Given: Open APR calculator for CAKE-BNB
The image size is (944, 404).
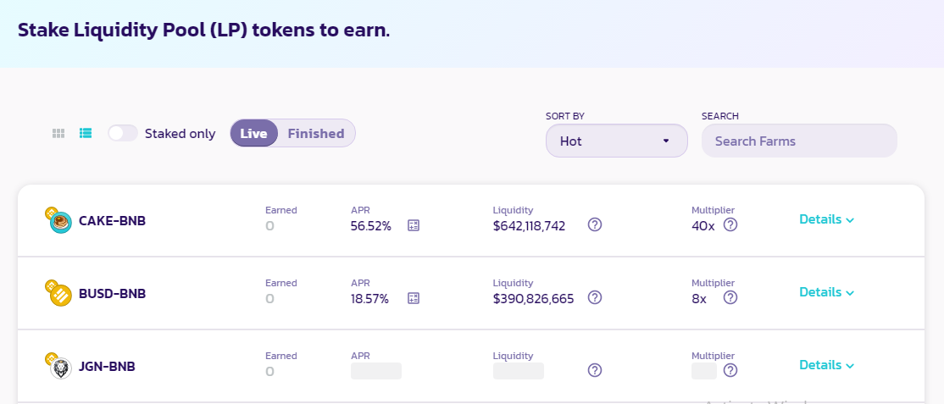Looking at the screenshot, I should [414, 225].
